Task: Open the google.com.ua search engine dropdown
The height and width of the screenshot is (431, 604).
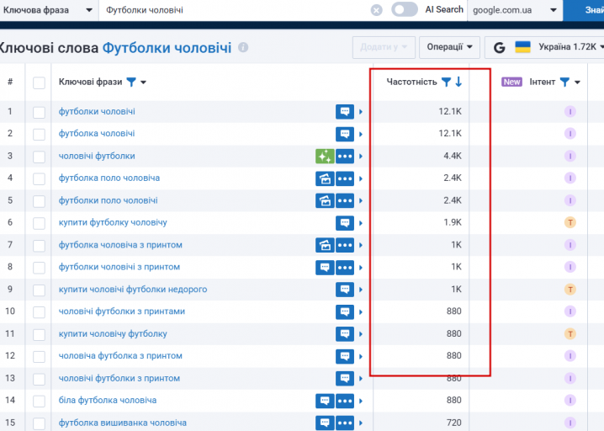Action: click(515, 10)
